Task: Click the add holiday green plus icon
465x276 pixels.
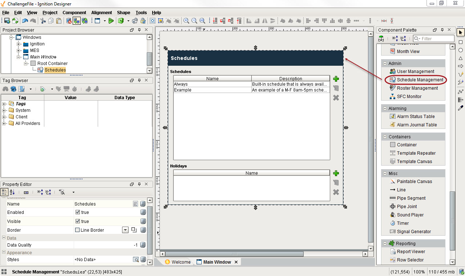Action: point(336,174)
